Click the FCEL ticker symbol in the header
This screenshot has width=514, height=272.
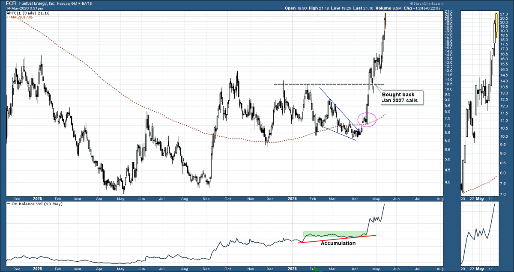tap(12, 3)
